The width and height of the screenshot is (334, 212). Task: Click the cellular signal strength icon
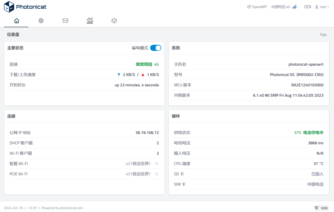[x=294, y=7]
